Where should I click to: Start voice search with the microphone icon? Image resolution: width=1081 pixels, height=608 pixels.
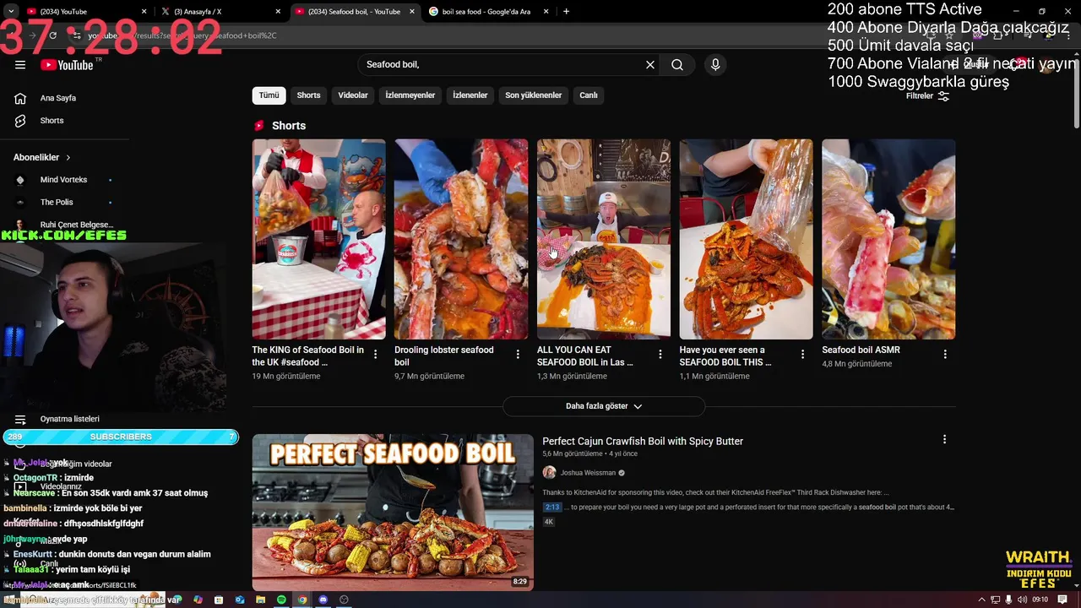tap(715, 65)
